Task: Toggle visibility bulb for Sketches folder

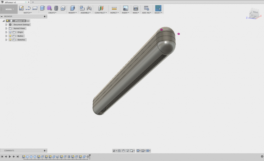Action: click(x=10, y=40)
